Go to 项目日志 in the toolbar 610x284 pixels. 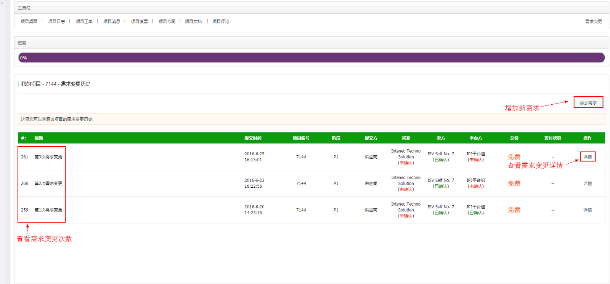coord(56,22)
